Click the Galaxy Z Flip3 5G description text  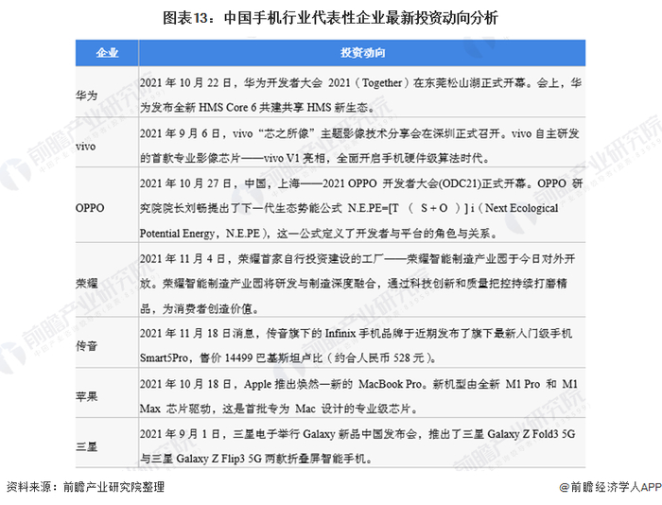coord(357,446)
